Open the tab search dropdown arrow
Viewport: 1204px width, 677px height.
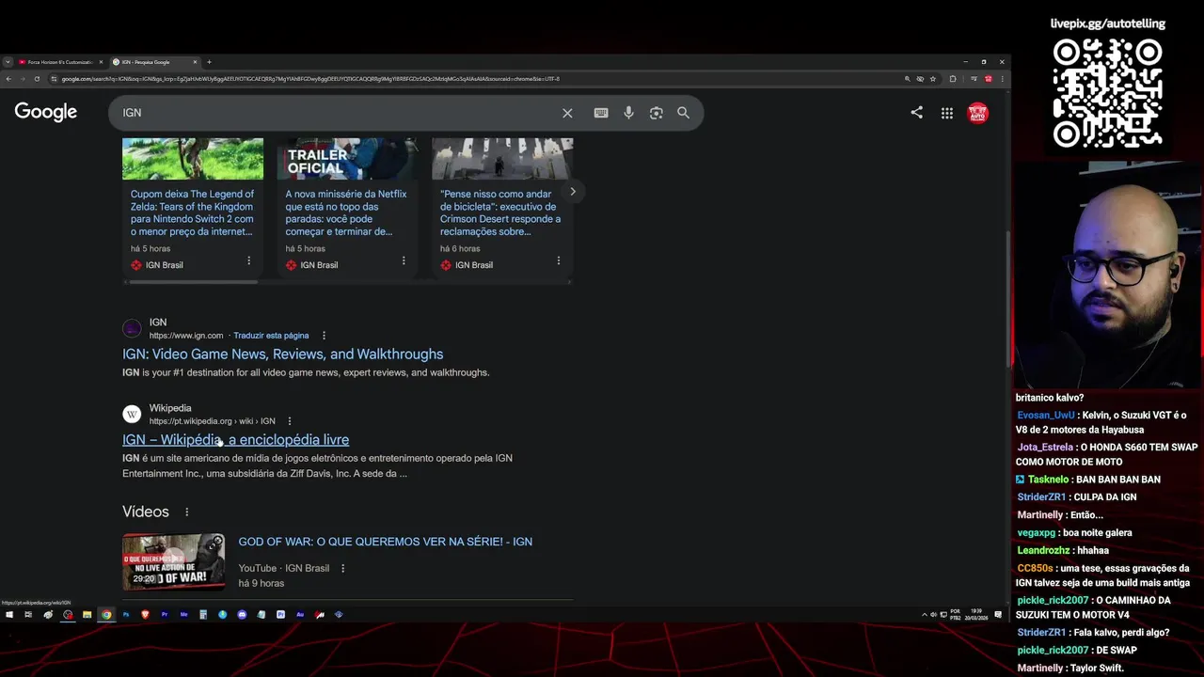point(8,62)
